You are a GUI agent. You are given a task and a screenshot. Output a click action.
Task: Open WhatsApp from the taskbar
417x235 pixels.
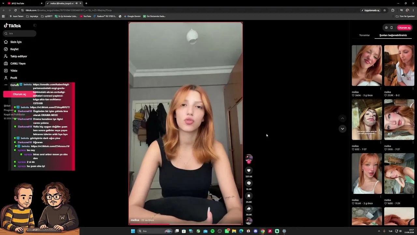coord(227,231)
